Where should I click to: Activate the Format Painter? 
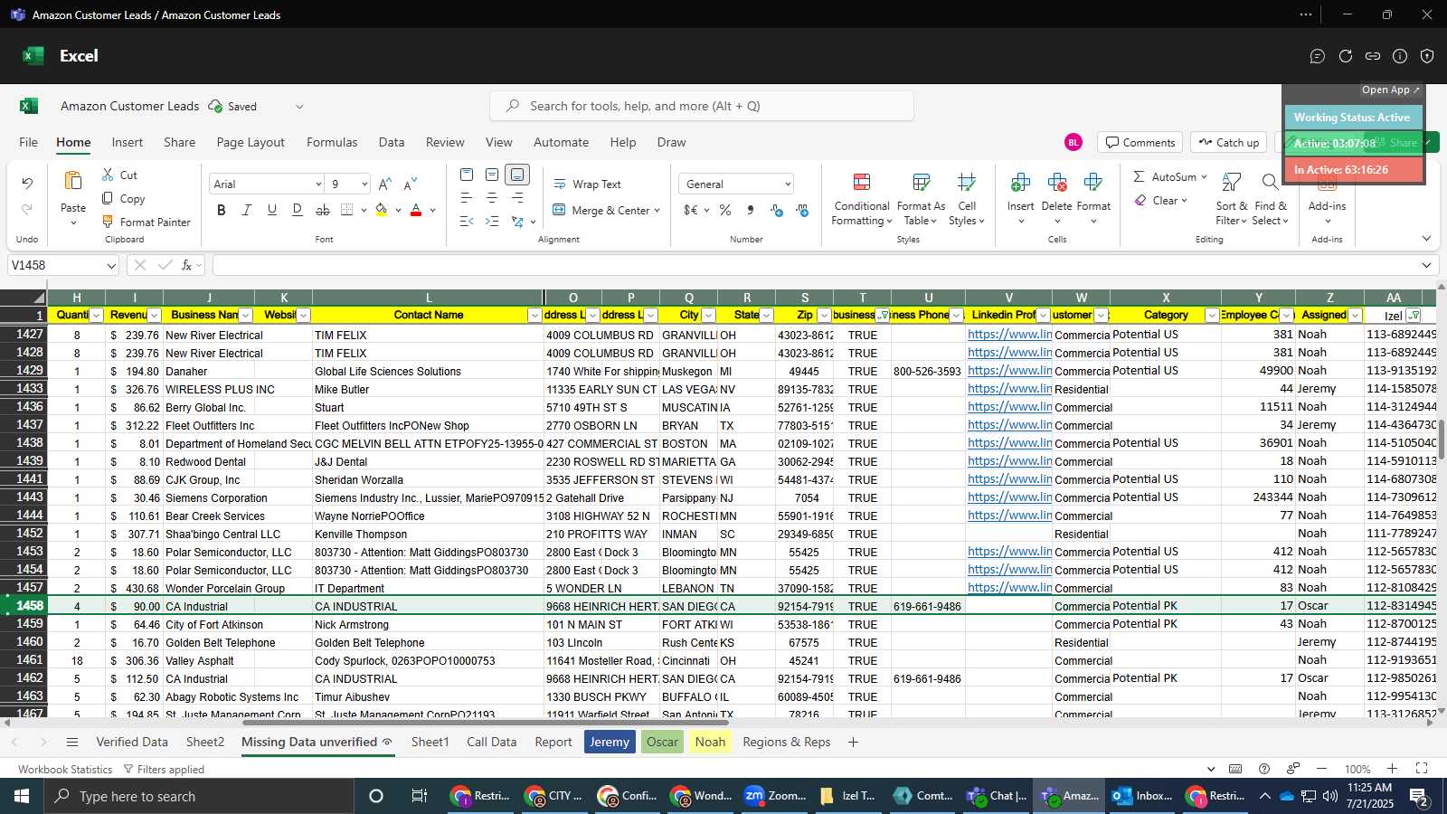[146, 222]
